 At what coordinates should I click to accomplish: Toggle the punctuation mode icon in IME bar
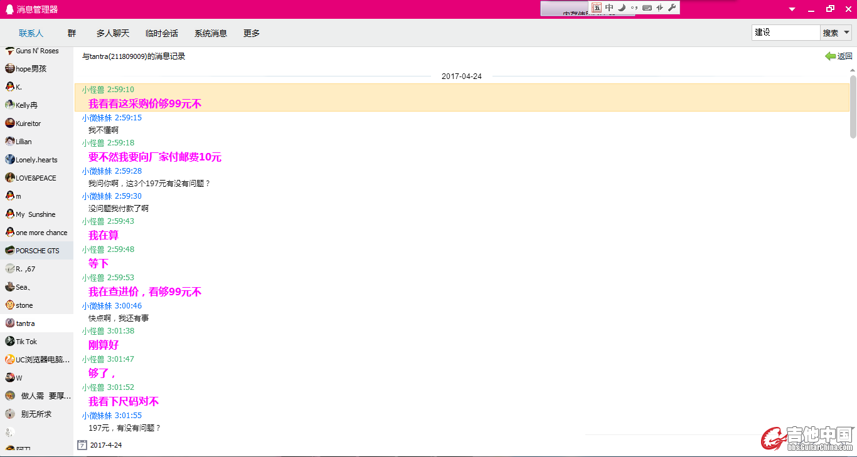coord(634,8)
